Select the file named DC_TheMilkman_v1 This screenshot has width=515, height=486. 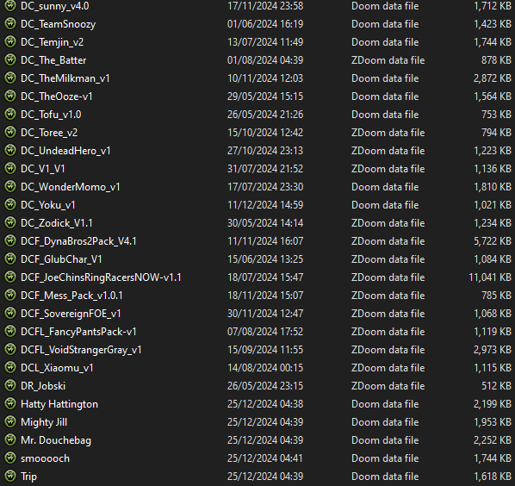pyautogui.click(x=65, y=78)
